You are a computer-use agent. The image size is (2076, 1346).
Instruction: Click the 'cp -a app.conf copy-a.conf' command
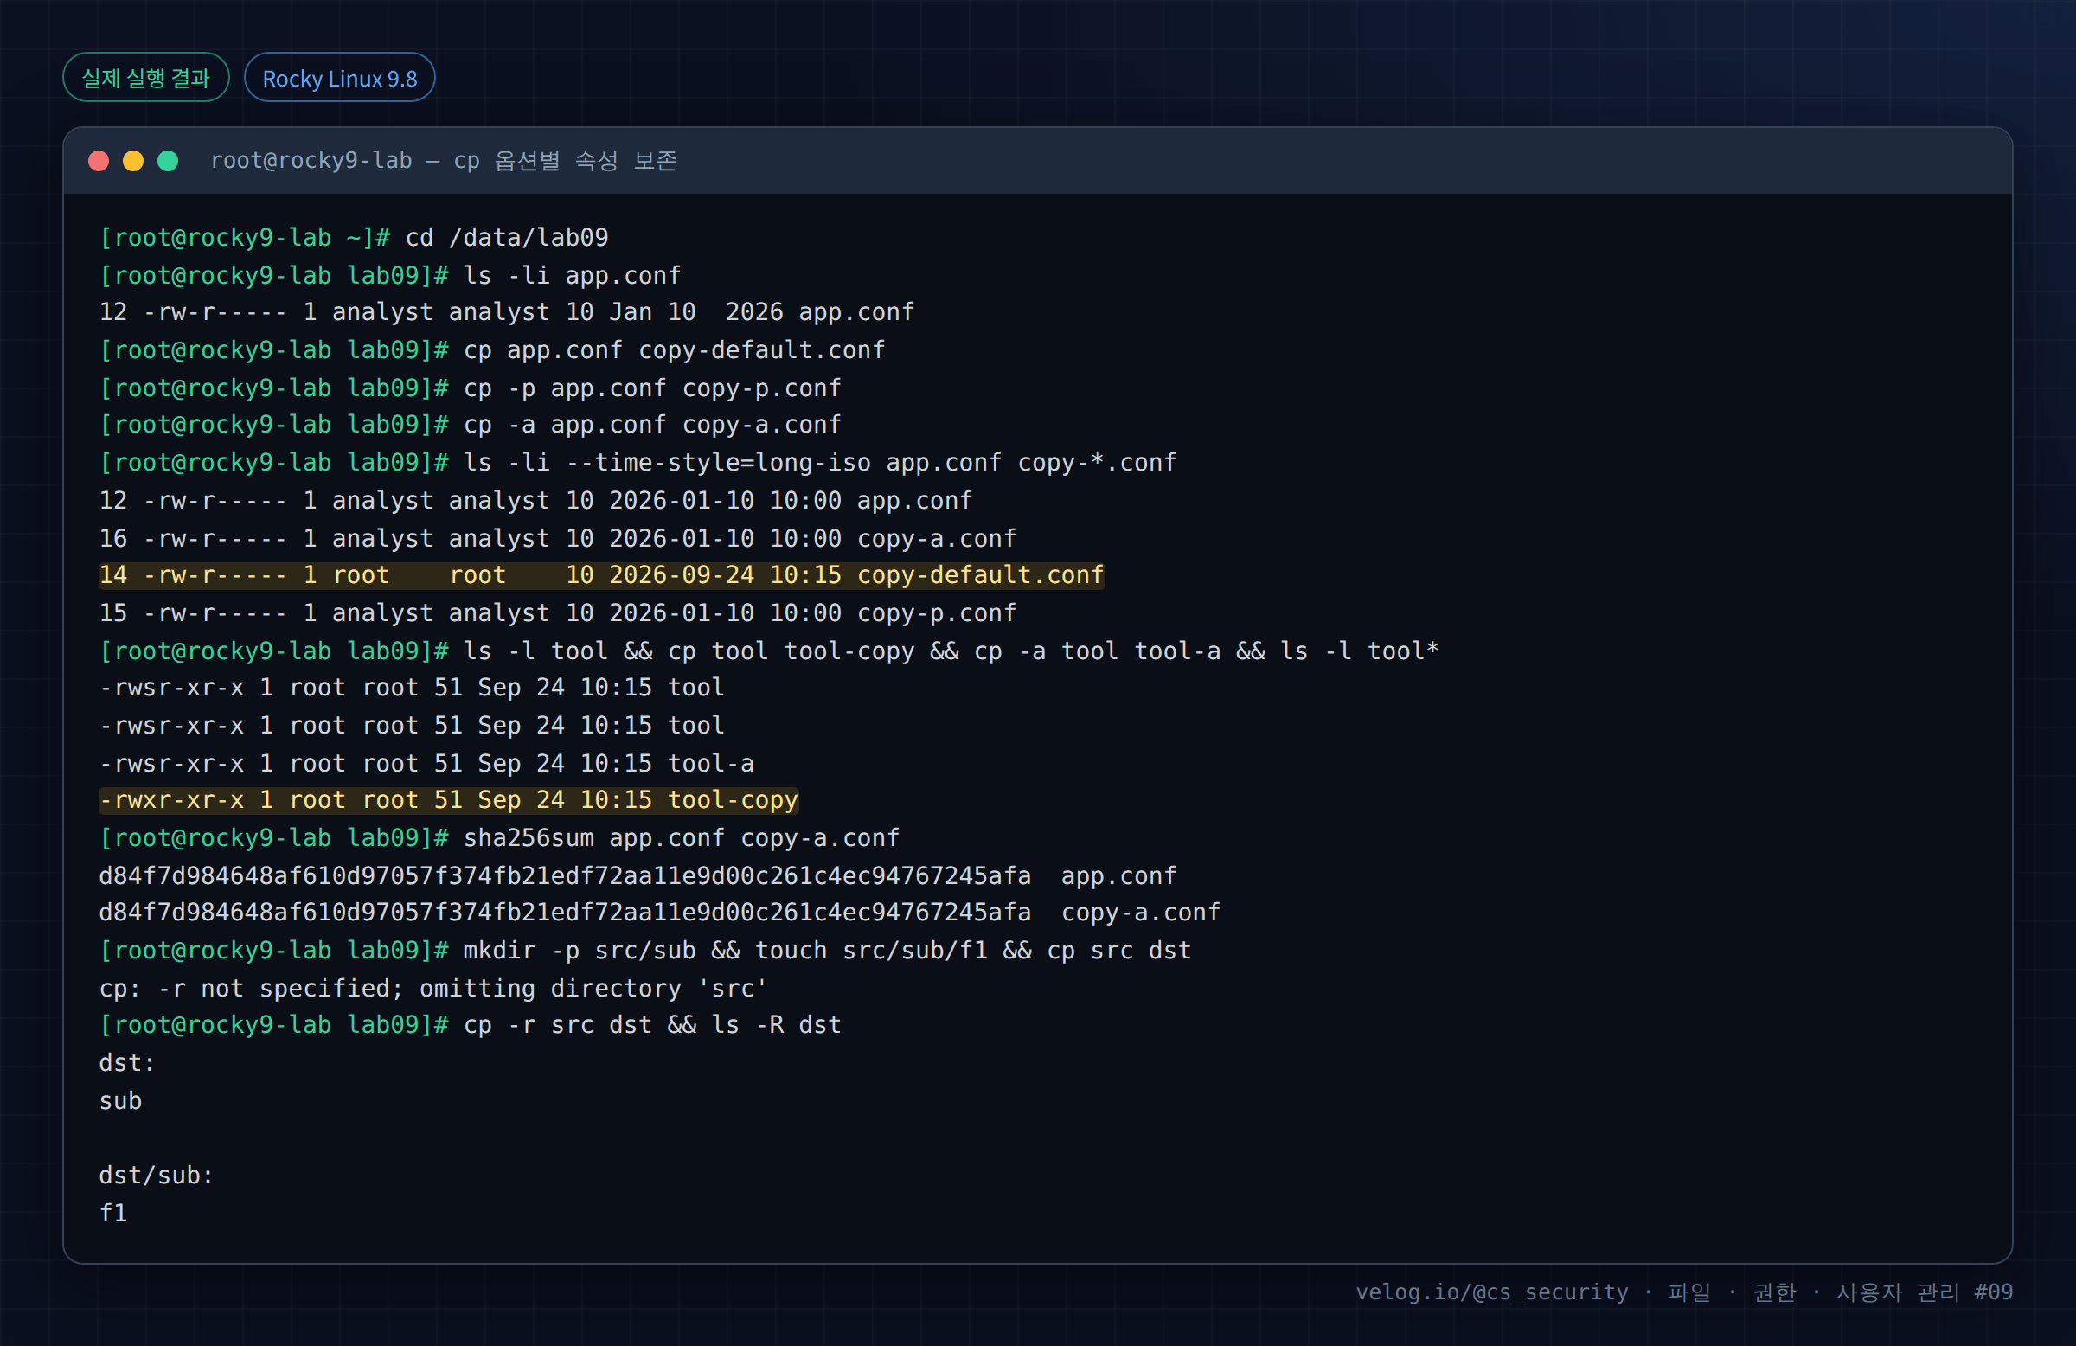click(x=471, y=425)
